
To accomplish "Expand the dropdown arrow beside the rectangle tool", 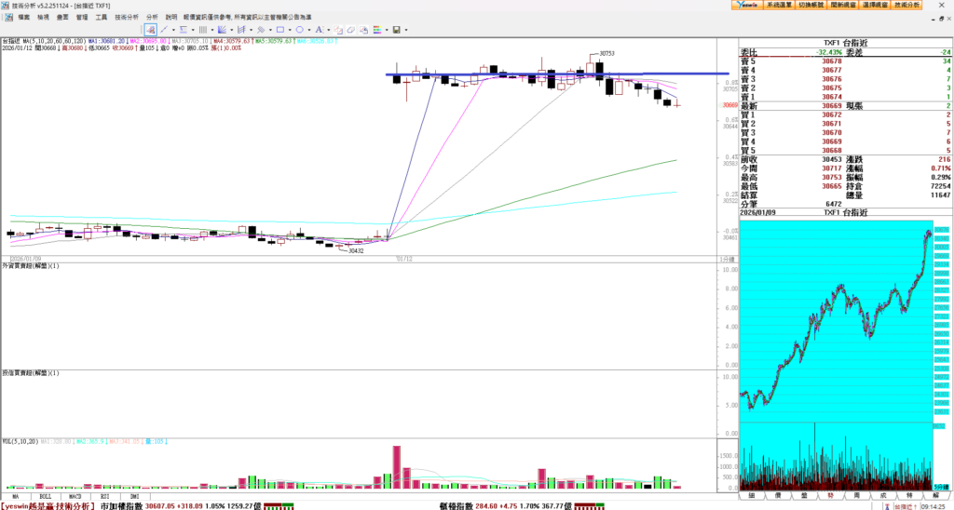I will (289, 30).
